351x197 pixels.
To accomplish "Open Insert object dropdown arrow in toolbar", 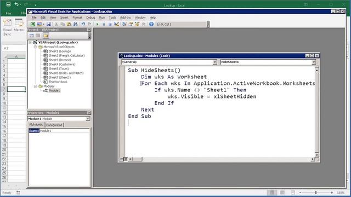I will click(43, 24).
